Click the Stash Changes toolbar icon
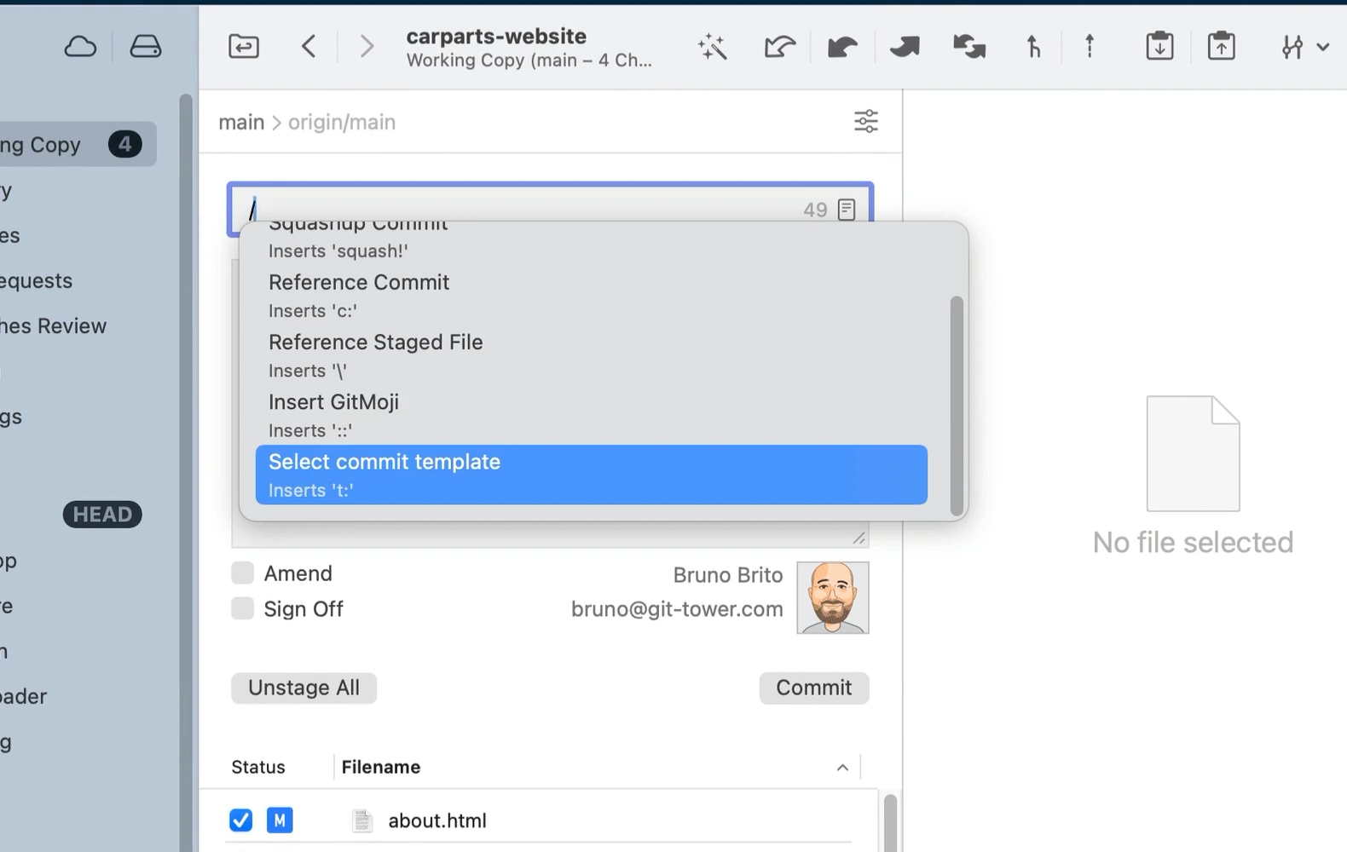1347x852 pixels. pyautogui.click(x=1159, y=46)
